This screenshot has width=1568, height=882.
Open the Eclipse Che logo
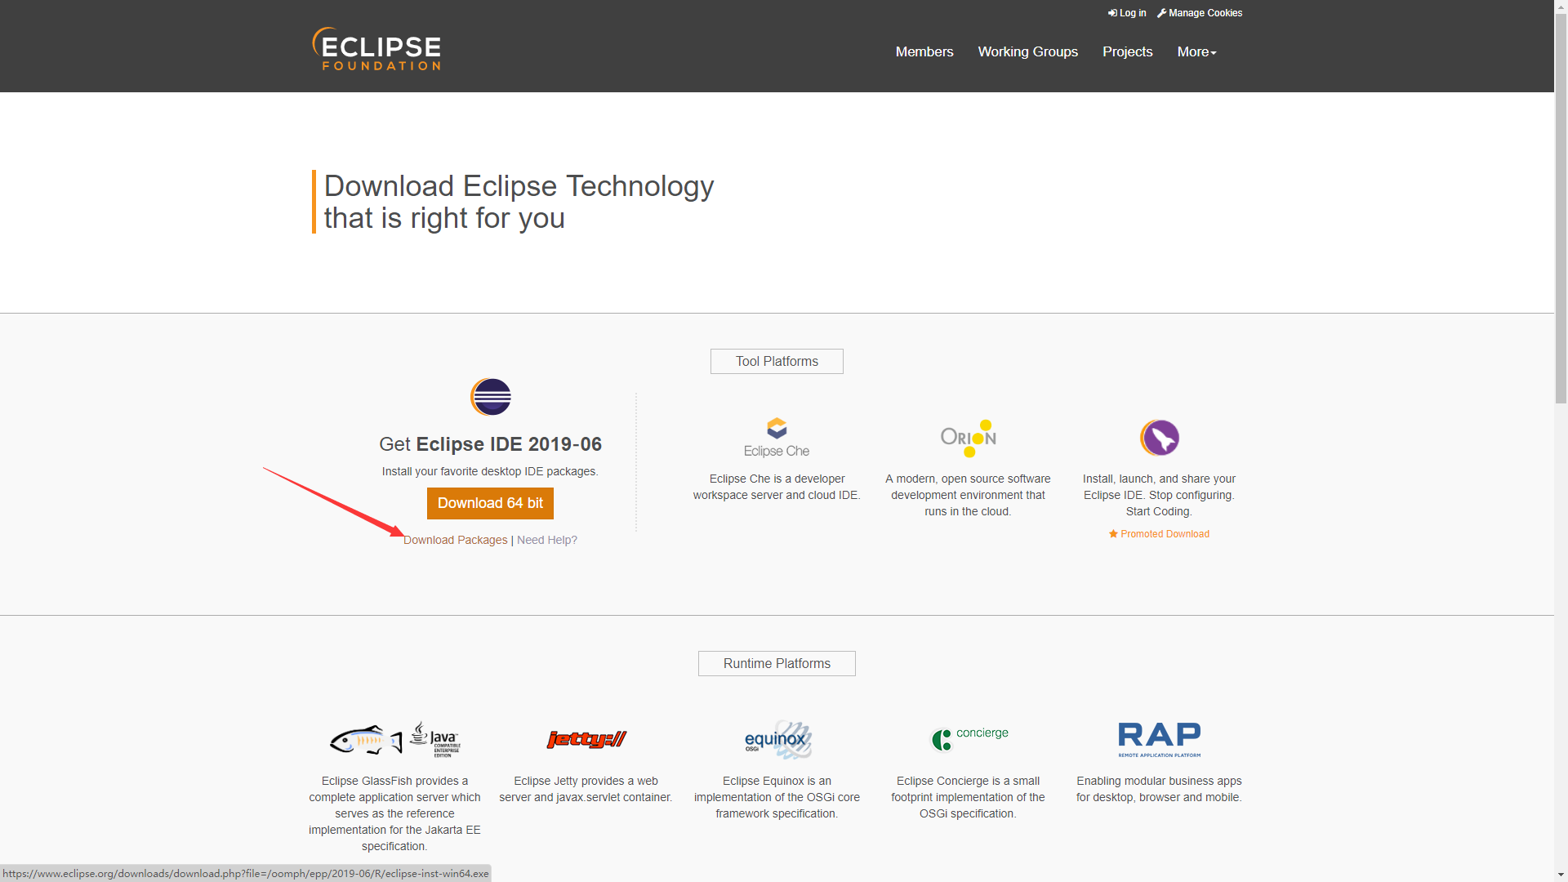tap(777, 438)
